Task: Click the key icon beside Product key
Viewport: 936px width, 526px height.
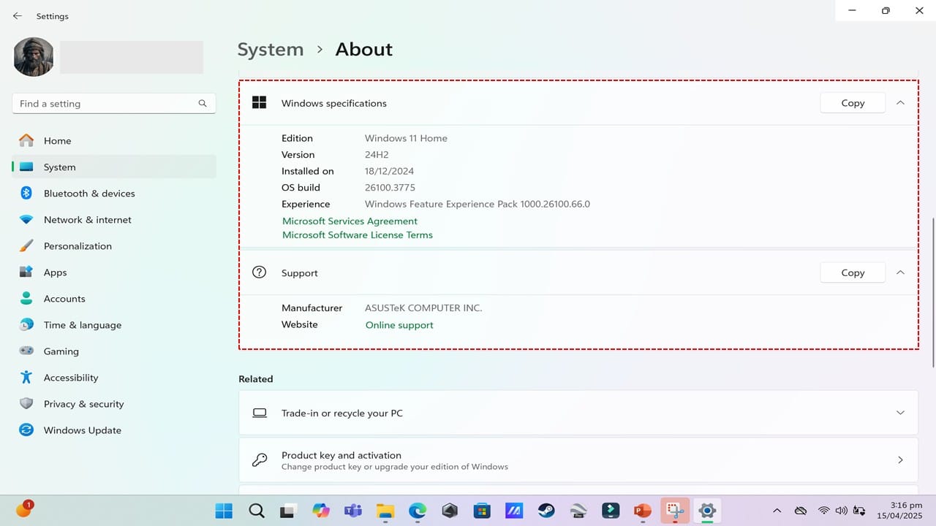Action: click(x=259, y=460)
